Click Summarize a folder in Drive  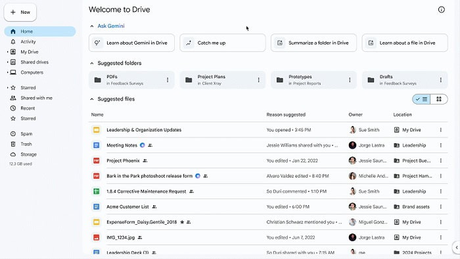(x=313, y=43)
